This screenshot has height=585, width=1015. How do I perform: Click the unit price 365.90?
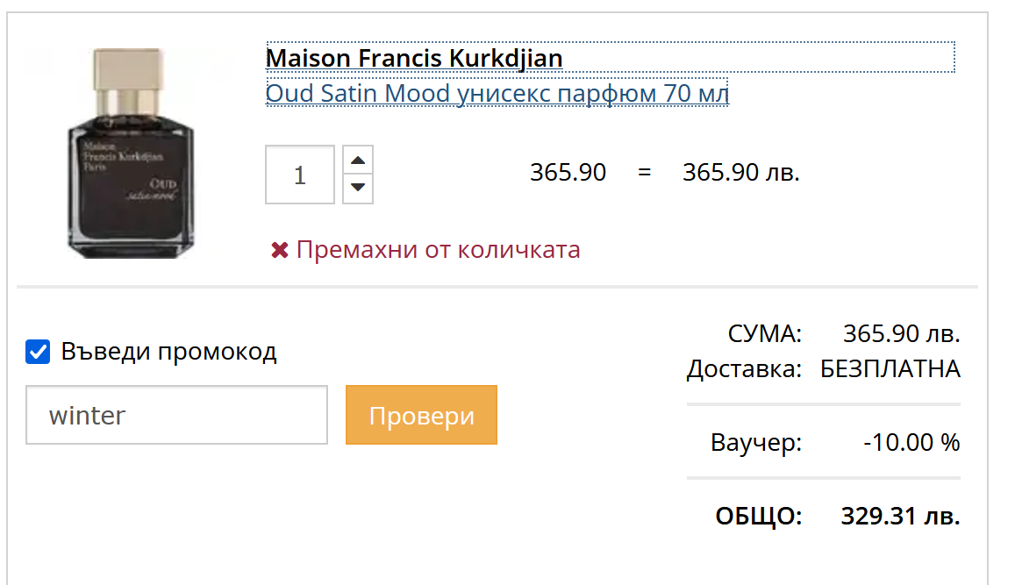568,173
